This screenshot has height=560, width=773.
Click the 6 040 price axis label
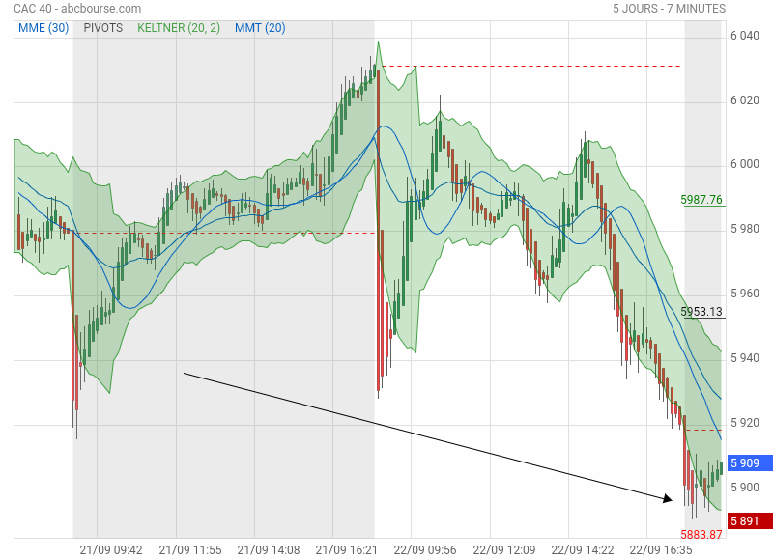(x=745, y=36)
